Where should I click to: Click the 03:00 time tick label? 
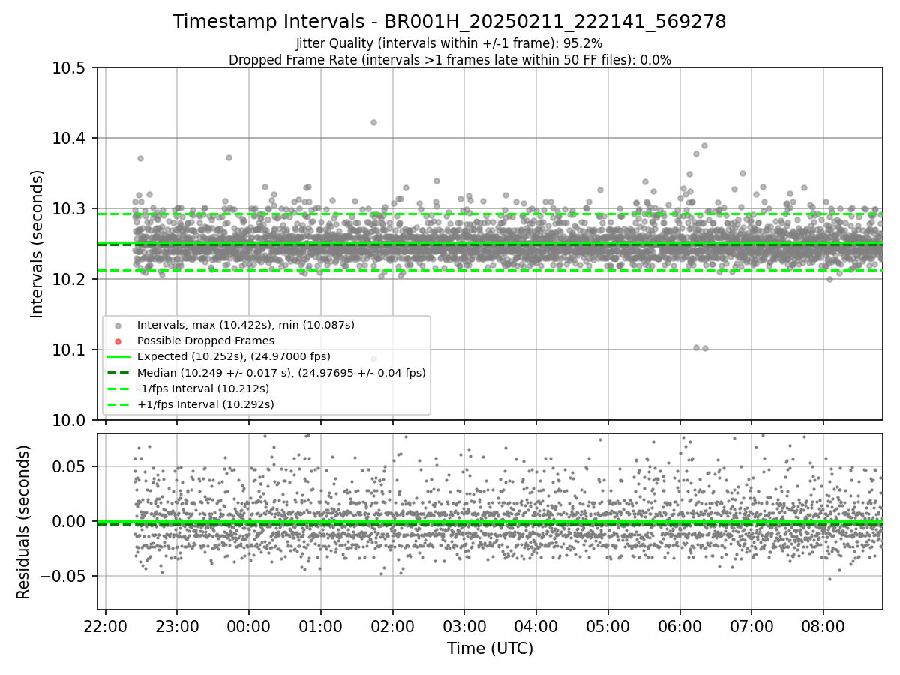click(464, 625)
